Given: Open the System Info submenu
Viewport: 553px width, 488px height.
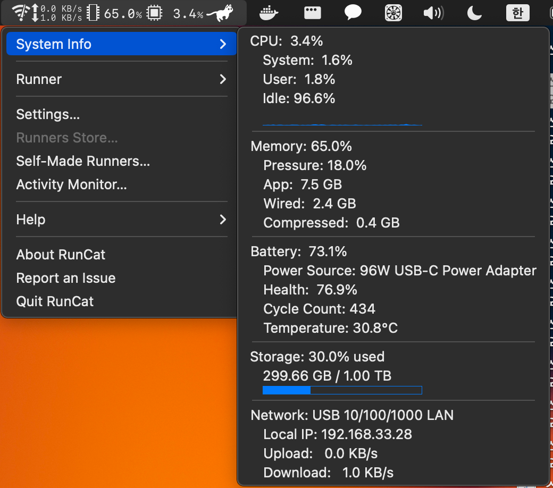Looking at the screenshot, I should 121,44.
